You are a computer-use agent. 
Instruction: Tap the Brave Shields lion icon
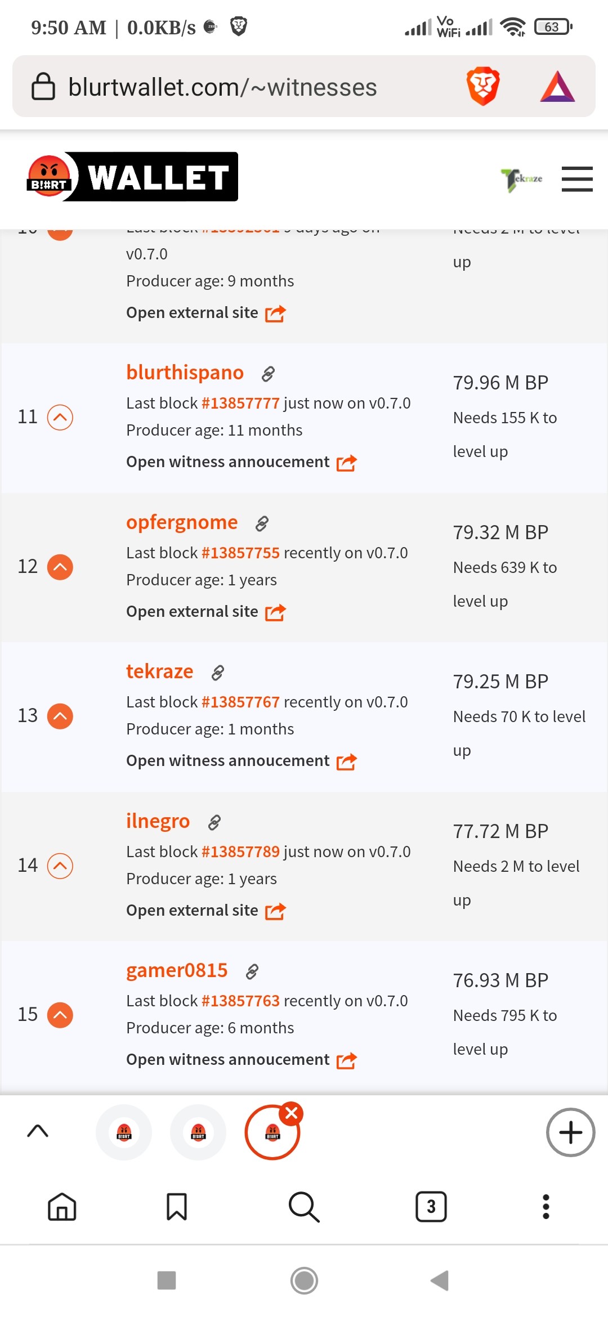tap(483, 87)
